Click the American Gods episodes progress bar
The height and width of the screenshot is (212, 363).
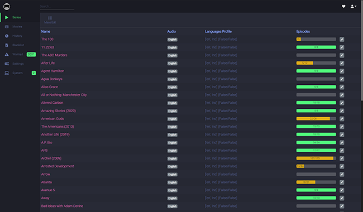[316, 119]
